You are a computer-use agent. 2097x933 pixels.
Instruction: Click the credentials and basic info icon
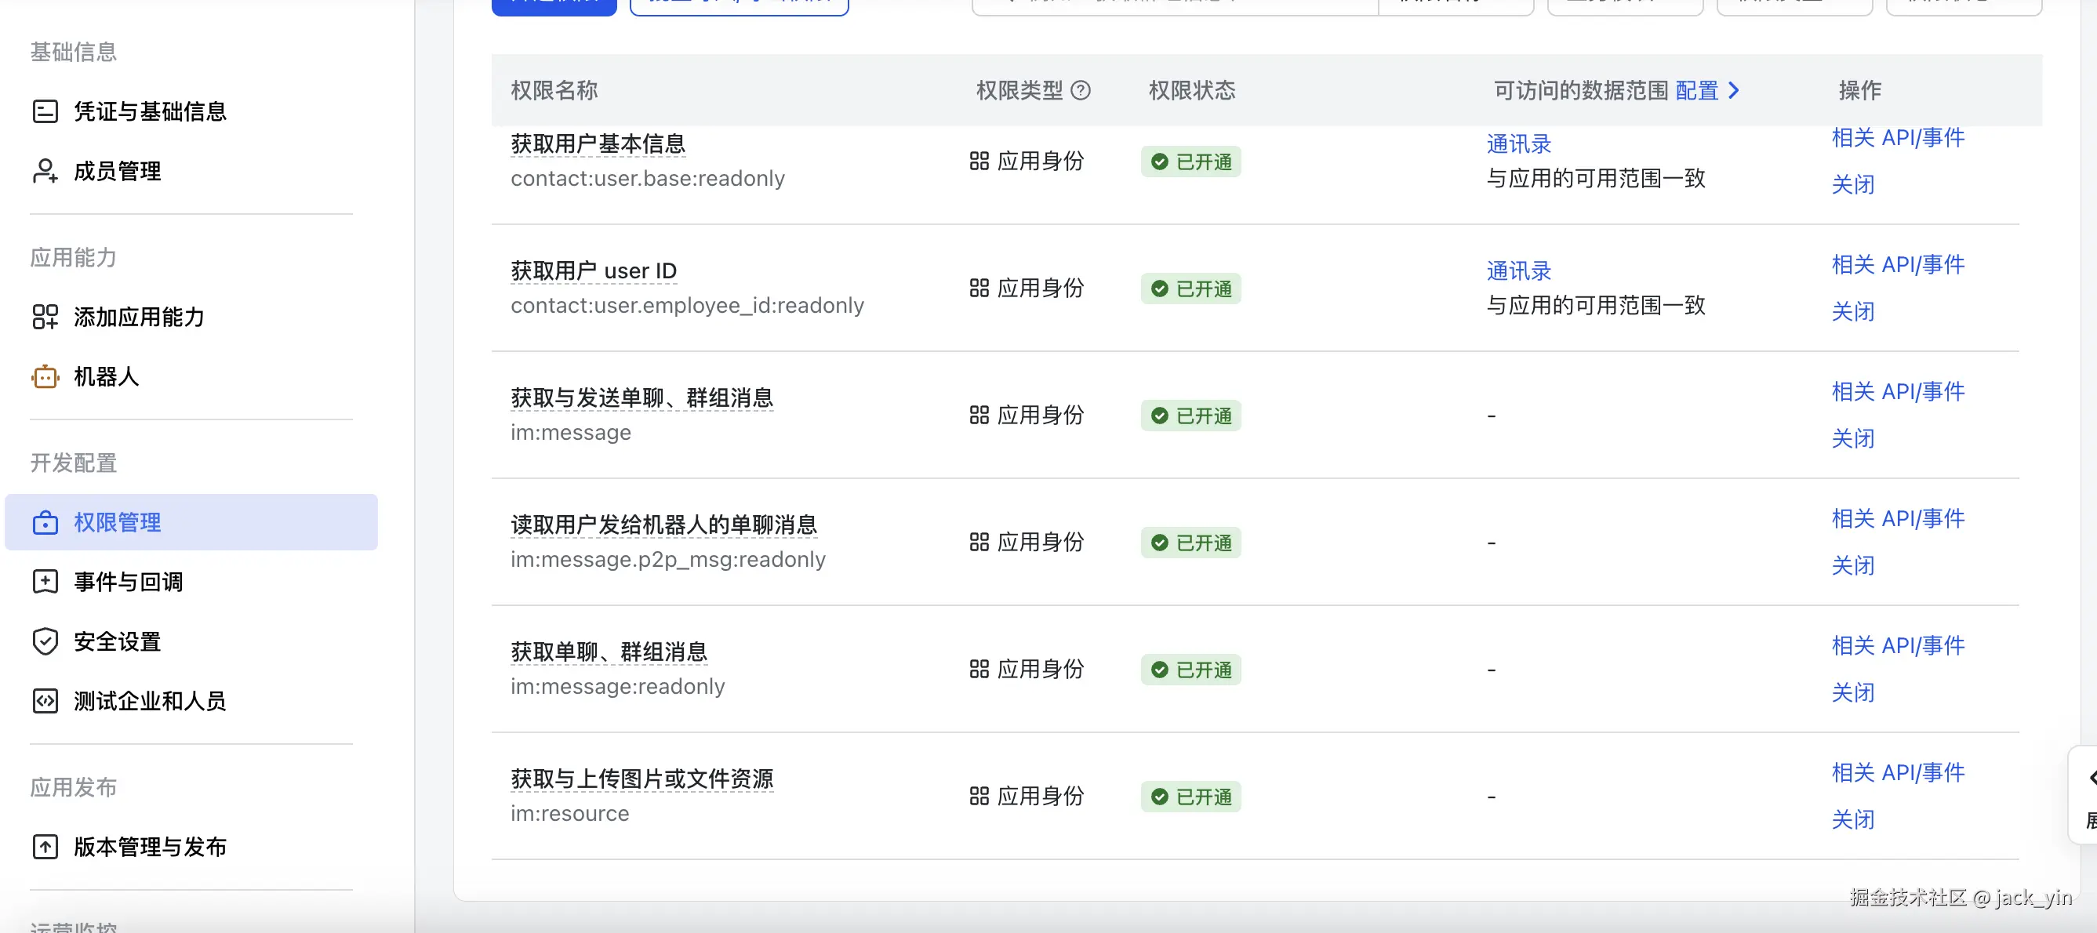click(x=45, y=111)
